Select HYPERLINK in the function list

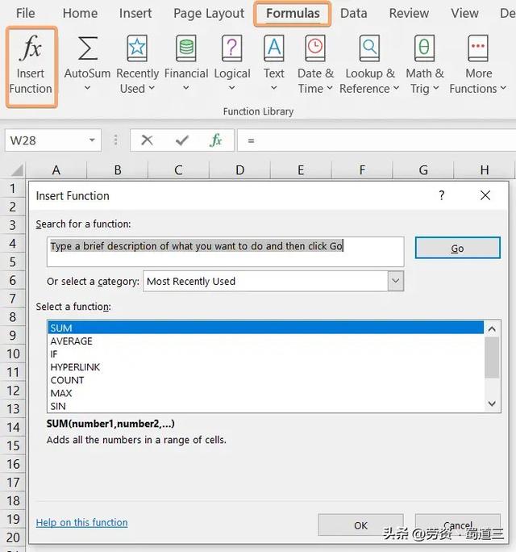[265, 367]
